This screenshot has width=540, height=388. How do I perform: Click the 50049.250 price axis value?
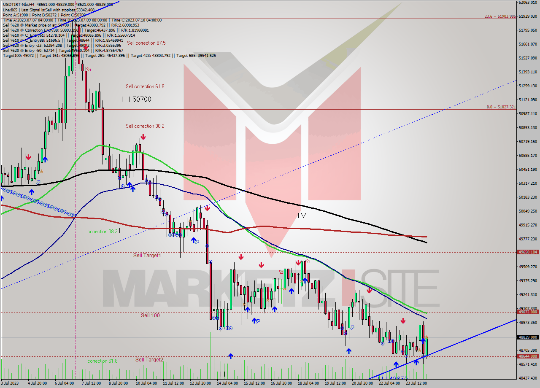point(528,211)
